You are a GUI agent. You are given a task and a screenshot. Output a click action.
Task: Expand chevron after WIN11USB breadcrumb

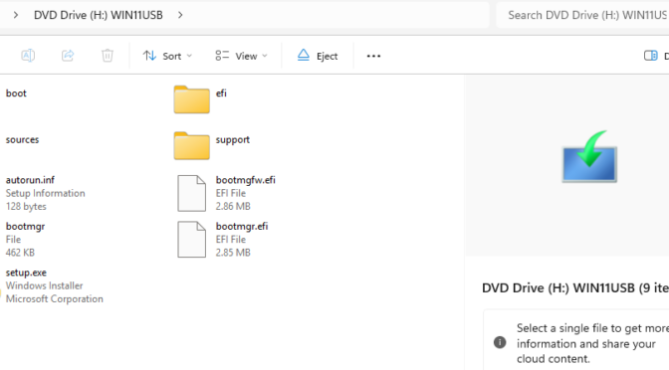(180, 15)
